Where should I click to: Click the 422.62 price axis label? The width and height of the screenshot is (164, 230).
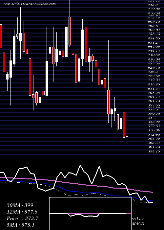pyautogui.click(x=154, y=76)
